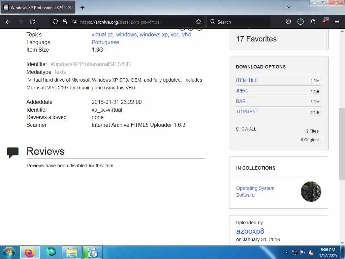
Task: Open the 'vpc' topic link
Action: [175, 35]
